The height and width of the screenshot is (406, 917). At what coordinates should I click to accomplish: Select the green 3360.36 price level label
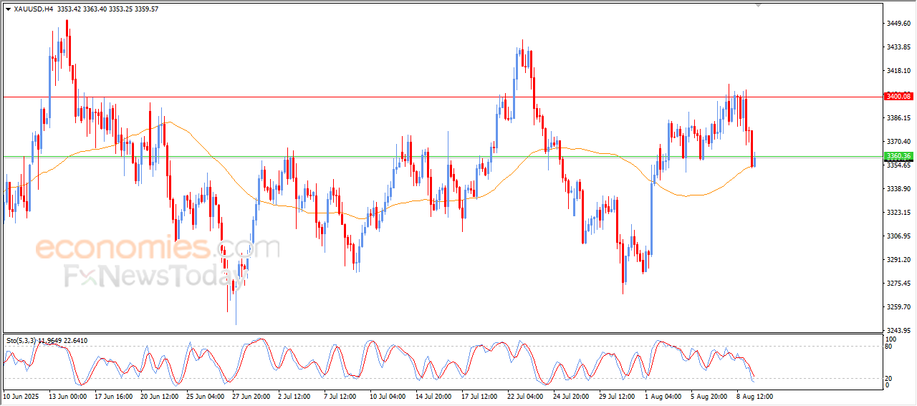(x=898, y=156)
